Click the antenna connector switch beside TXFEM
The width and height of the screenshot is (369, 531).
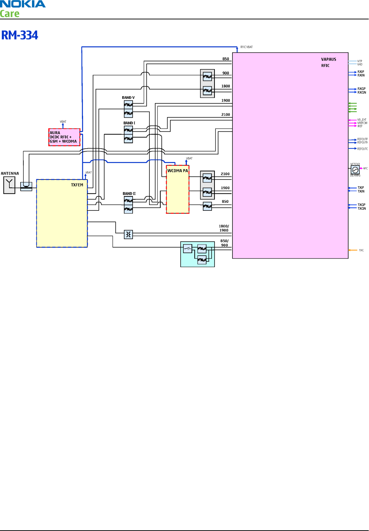(x=26, y=186)
